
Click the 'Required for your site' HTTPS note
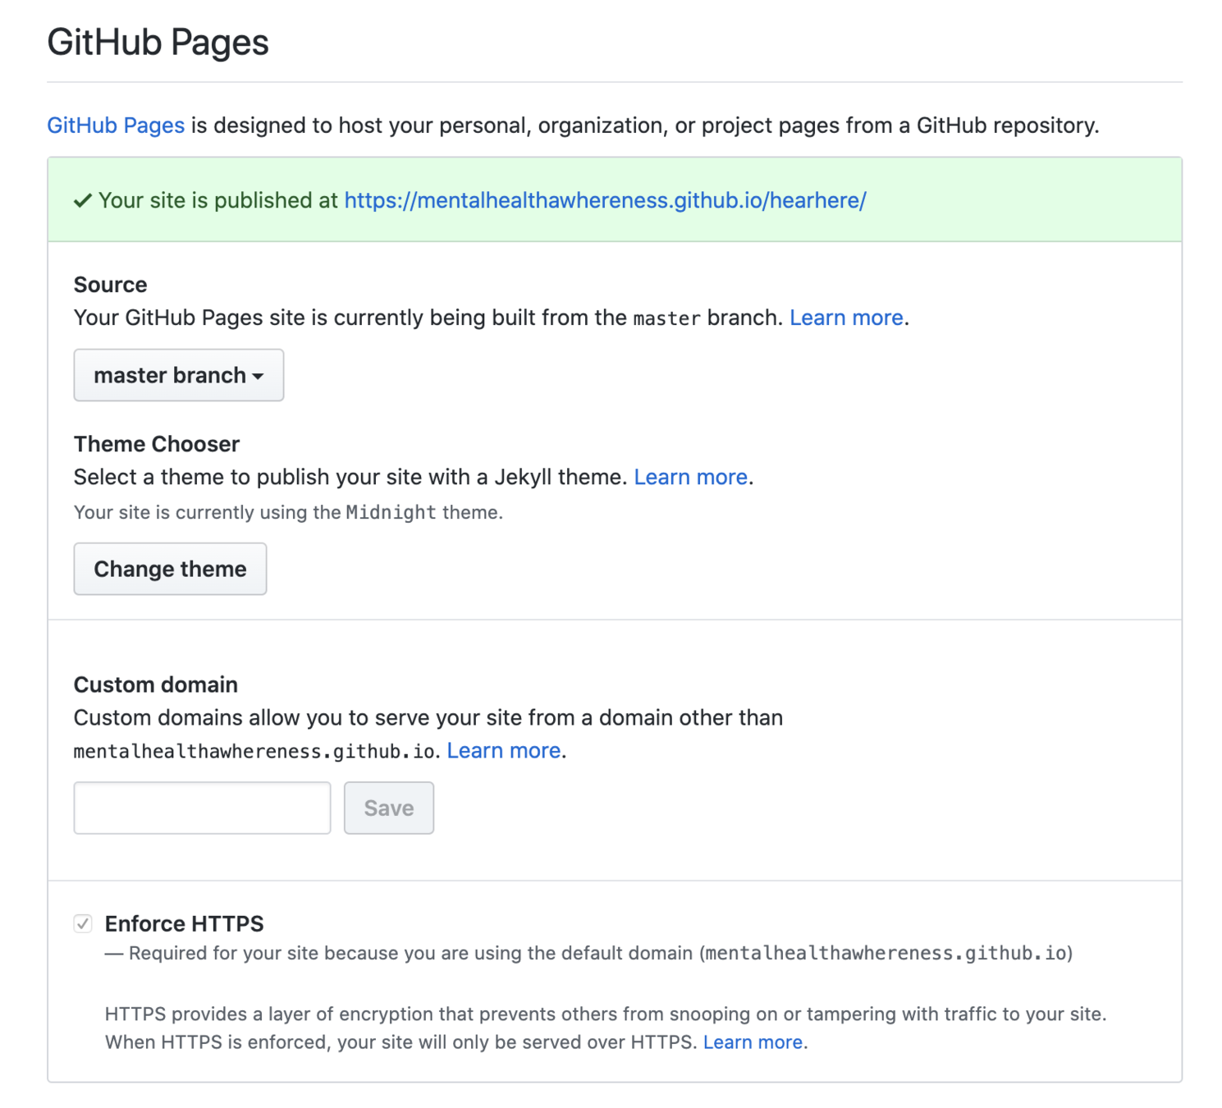click(589, 954)
